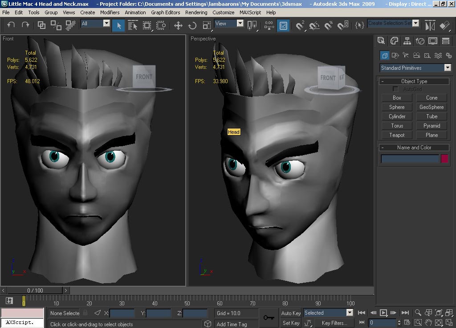
Task: Click the Auto Key button
Action: (x=290, y=313)
